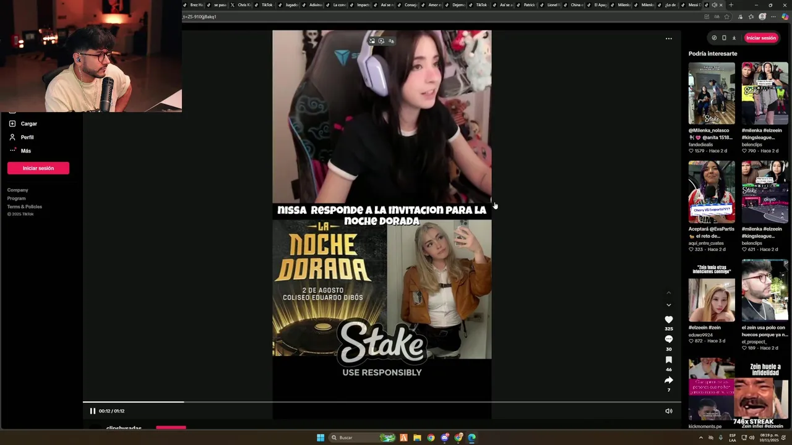Open the three-dot video options menu

point(668,38)
